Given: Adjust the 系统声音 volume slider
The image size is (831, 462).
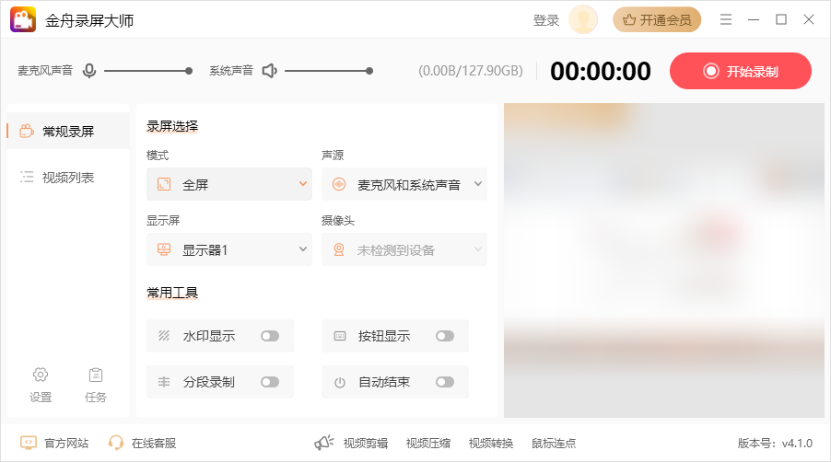Looking at the screenshot, I should (x=329, y=70).
